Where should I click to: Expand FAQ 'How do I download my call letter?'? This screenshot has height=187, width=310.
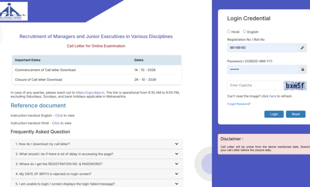[97, 144]
